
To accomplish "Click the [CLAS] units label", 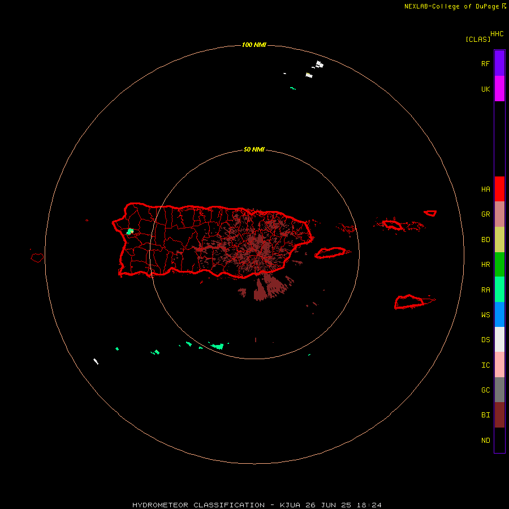I will [x=478, y=39].
